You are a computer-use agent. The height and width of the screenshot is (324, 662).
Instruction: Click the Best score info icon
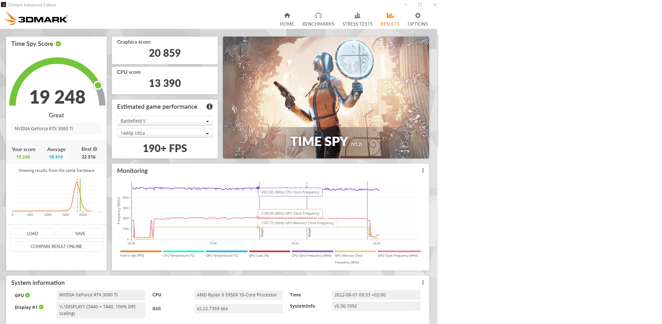pos(95,149)
